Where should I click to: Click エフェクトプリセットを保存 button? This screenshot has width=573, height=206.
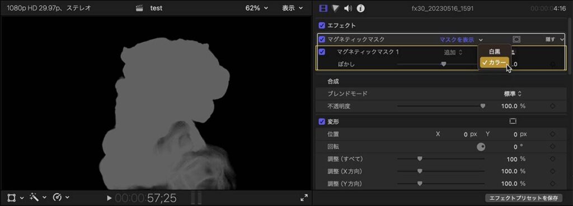[524, 198]
